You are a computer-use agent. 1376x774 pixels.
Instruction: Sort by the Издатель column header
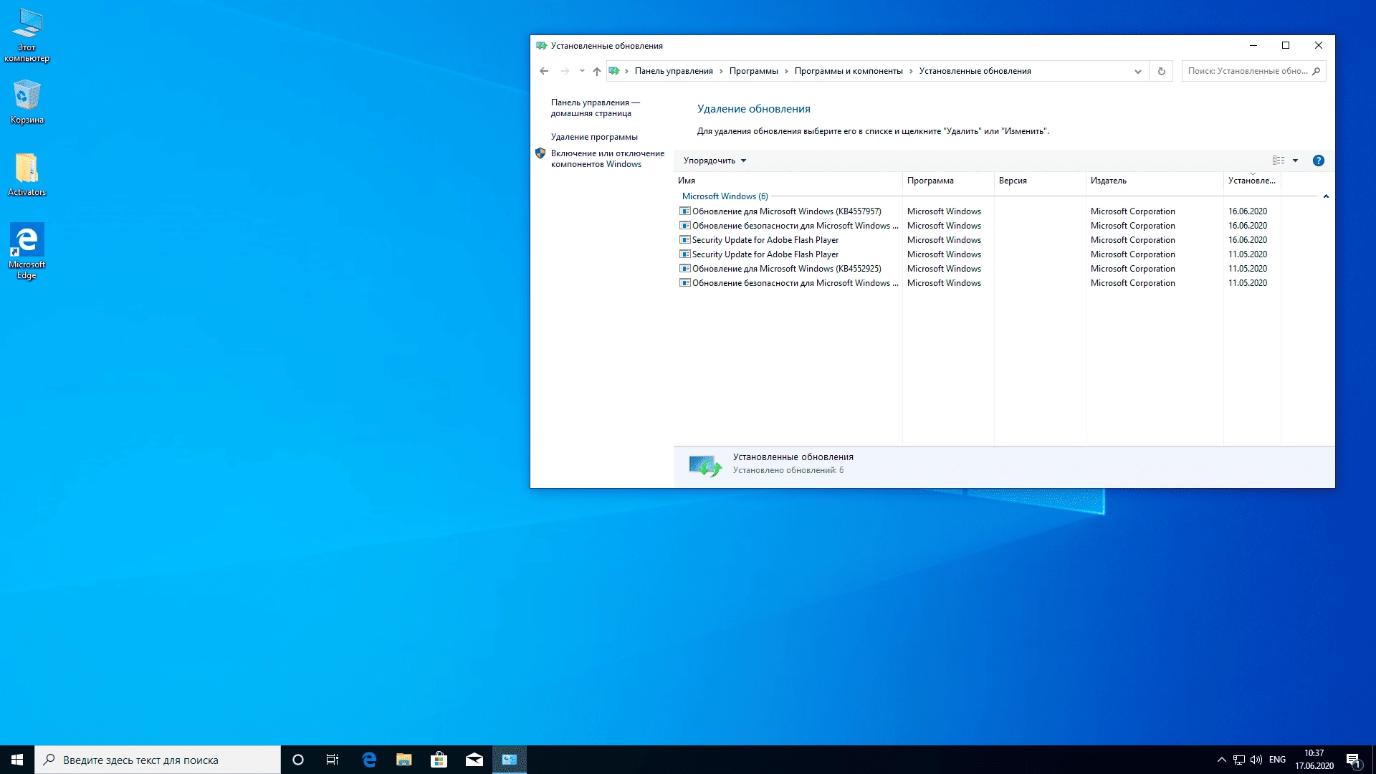pyautogui.click(x=1154, y=181)
